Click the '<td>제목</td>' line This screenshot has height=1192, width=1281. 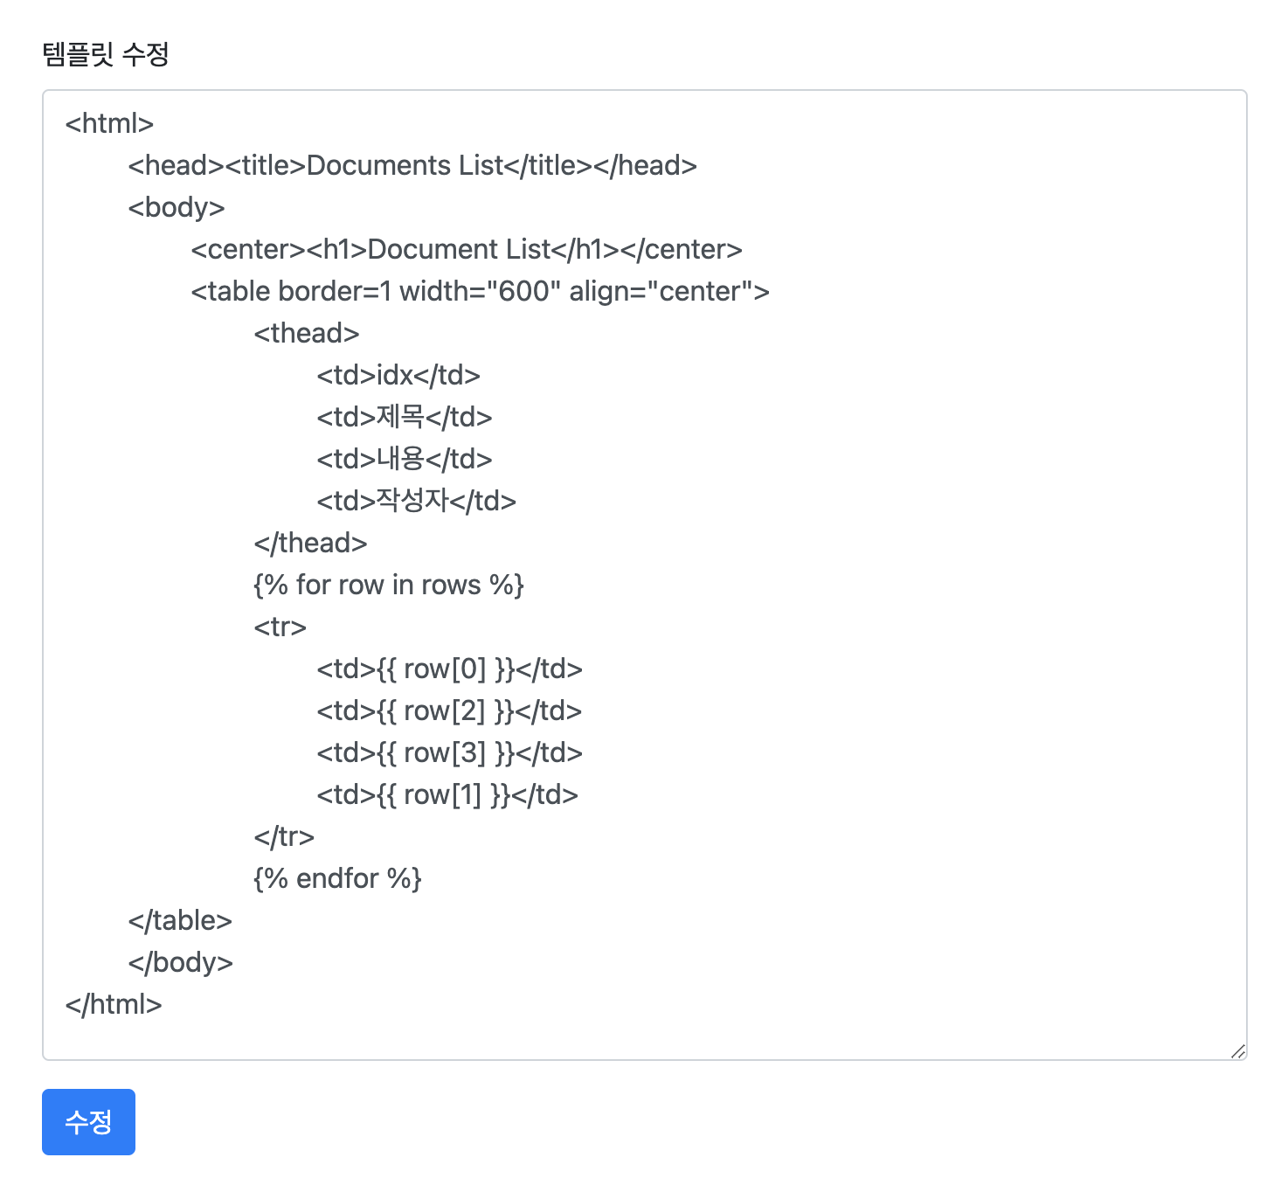(x=405, y=417)
